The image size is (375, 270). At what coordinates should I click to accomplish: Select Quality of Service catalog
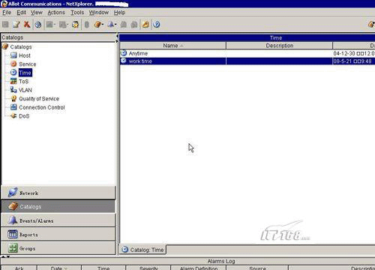point(39,99)
